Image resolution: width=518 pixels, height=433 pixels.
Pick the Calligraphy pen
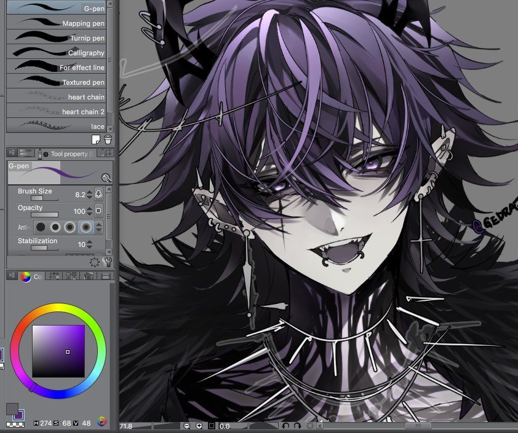pos(56,52)
